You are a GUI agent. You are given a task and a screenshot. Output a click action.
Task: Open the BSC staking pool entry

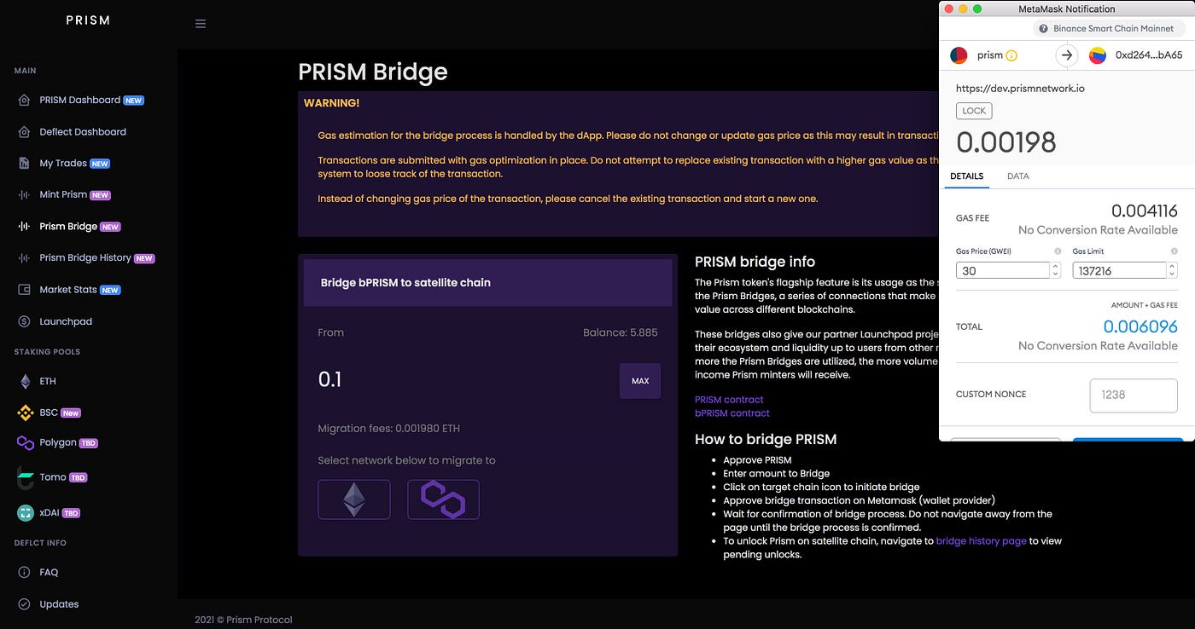(49, 413)
